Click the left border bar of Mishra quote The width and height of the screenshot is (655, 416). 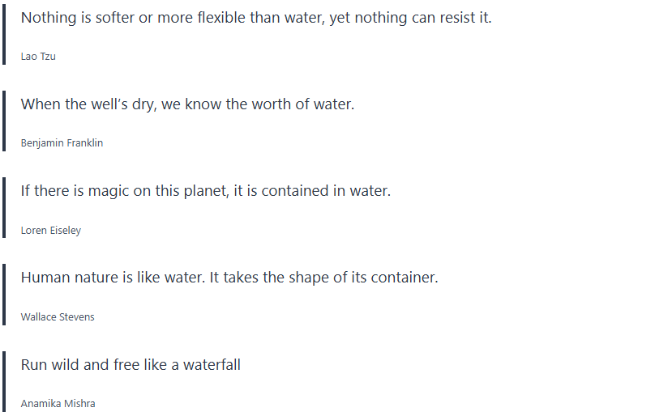(4, 383)
